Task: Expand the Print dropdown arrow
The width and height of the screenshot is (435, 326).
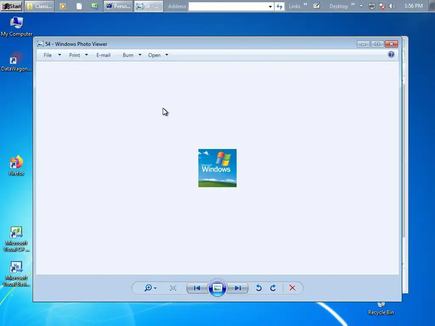Action: point(86,55)
